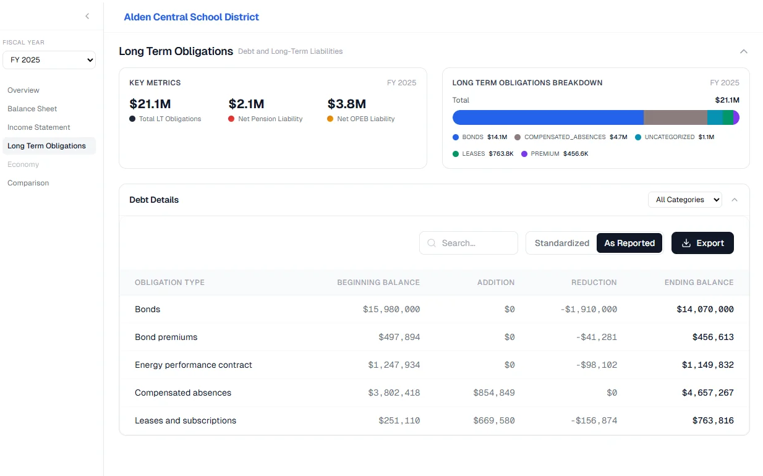Click the download icon on Export button
The image size is (763, 476).
point(686,243)
